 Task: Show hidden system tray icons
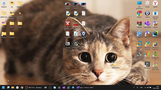[x=134, y=87]
